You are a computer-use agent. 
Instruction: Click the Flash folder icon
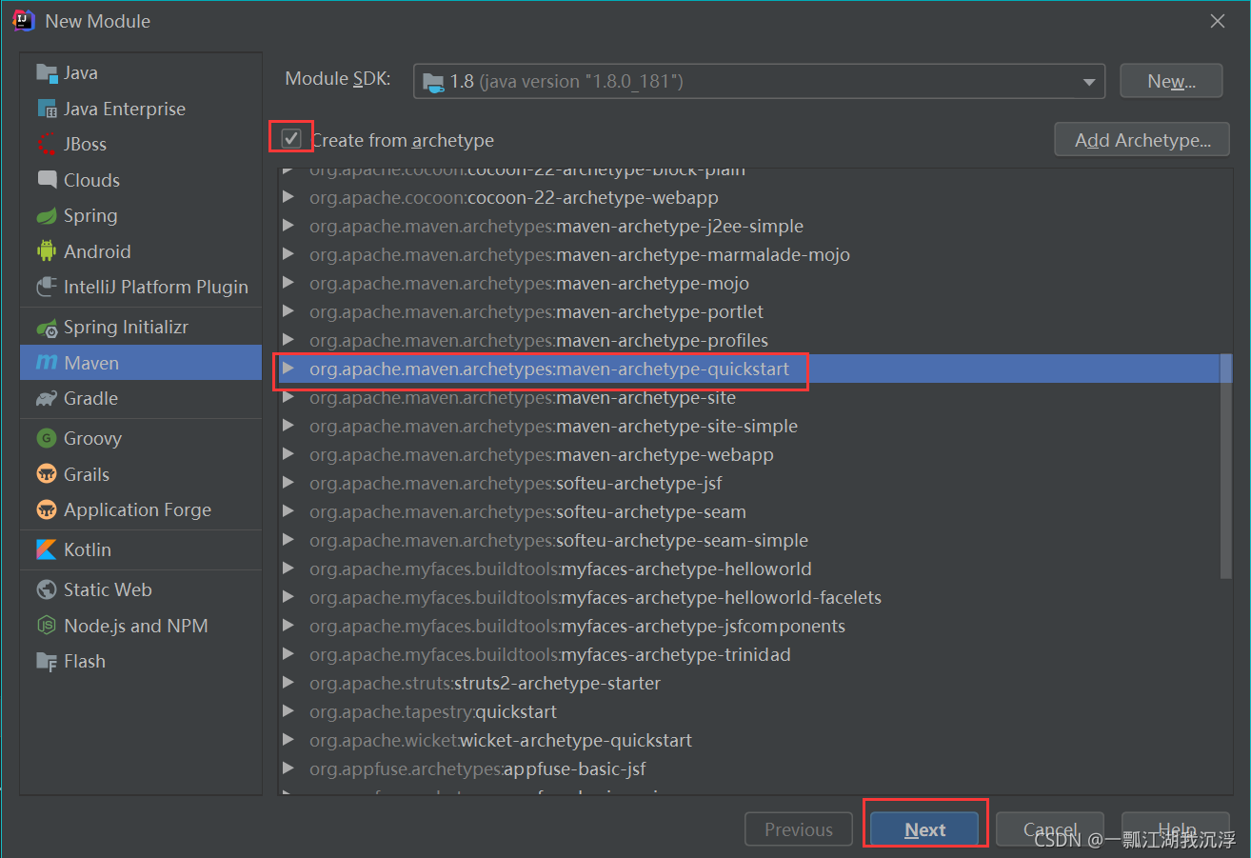[x=47, y=662]
